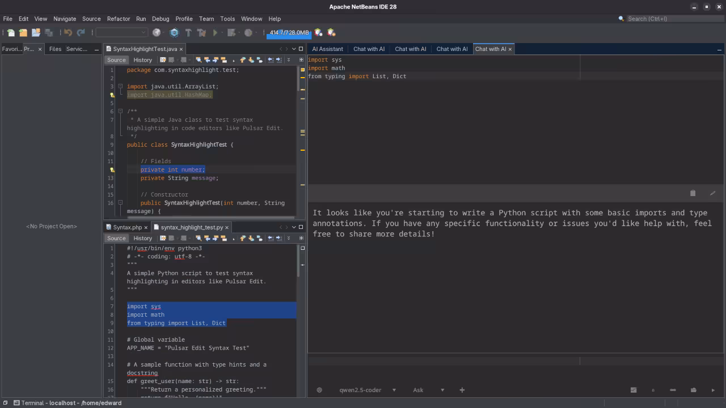Start a new chat with the plus button

pos(462,390)
